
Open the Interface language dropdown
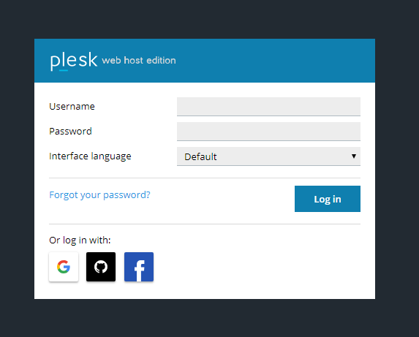coord(268,156)
